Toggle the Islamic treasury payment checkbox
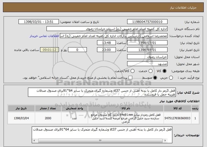The image size is (207, 147). click(x=130, y=78)
